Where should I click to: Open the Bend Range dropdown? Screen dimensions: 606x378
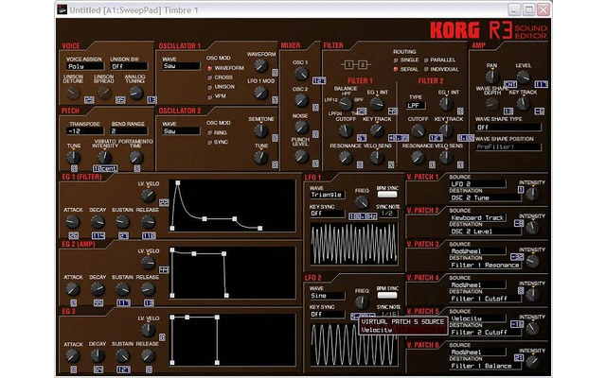[129, 131]
